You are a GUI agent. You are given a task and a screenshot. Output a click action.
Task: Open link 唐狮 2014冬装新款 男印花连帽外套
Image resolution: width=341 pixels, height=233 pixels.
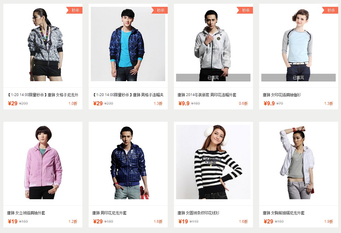tap(207, 95)
